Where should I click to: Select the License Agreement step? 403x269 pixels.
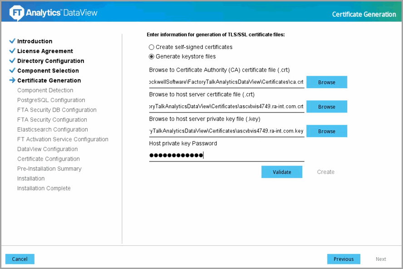[x=45, y=51]
